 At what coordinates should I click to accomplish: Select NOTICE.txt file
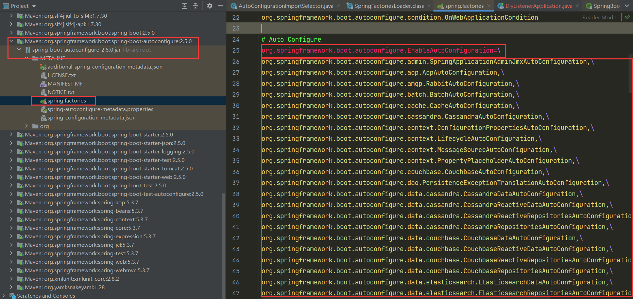(x=61, y=92)
